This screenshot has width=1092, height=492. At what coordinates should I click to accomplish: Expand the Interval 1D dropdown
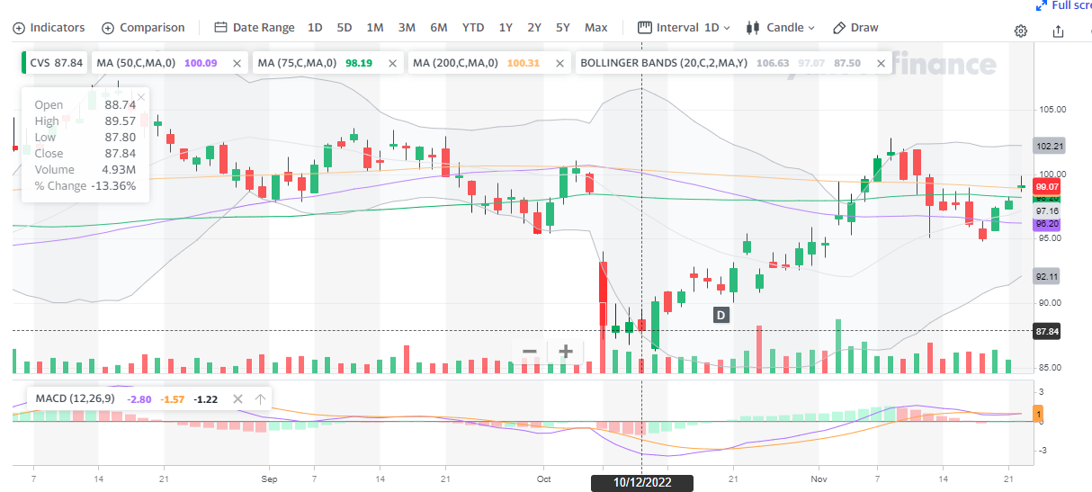[685, 28]
